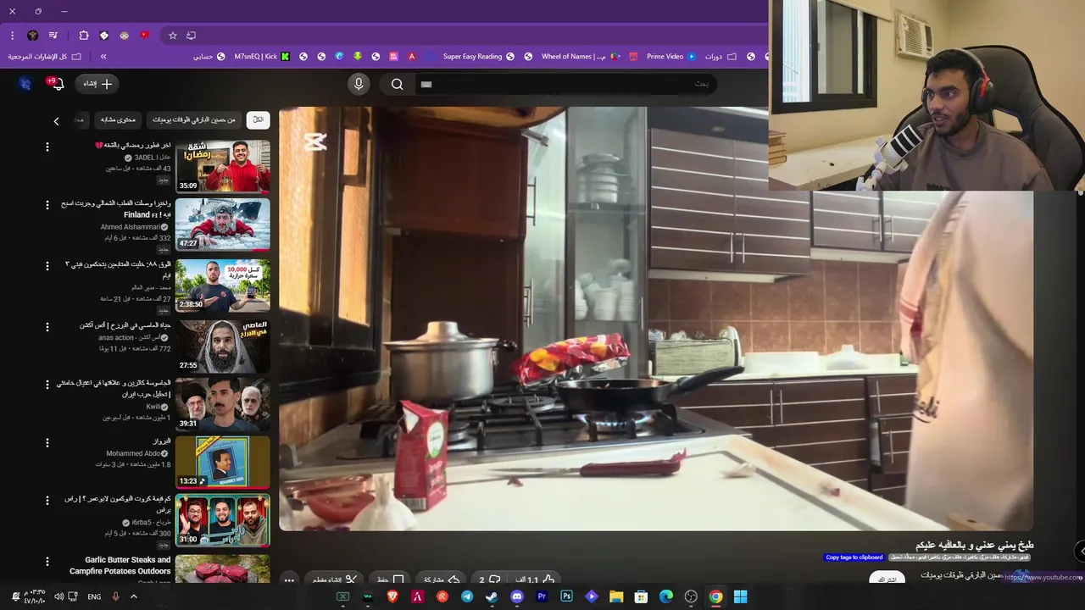
Task: Click the YouTube voice search microphone icon
Action: [x=359, y=84]
